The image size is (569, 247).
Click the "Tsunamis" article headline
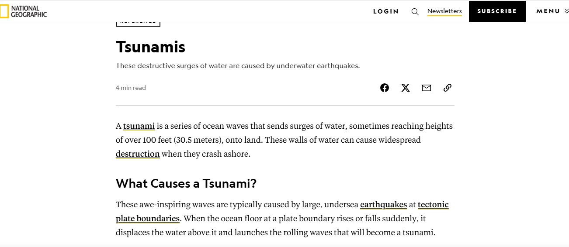coord(151,47)
